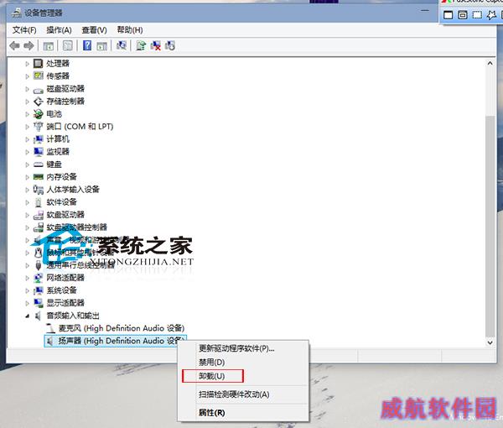This screenshot has width=503, height=428.
Task: Open the 操作(A) menu
Action: pos(59,30)
